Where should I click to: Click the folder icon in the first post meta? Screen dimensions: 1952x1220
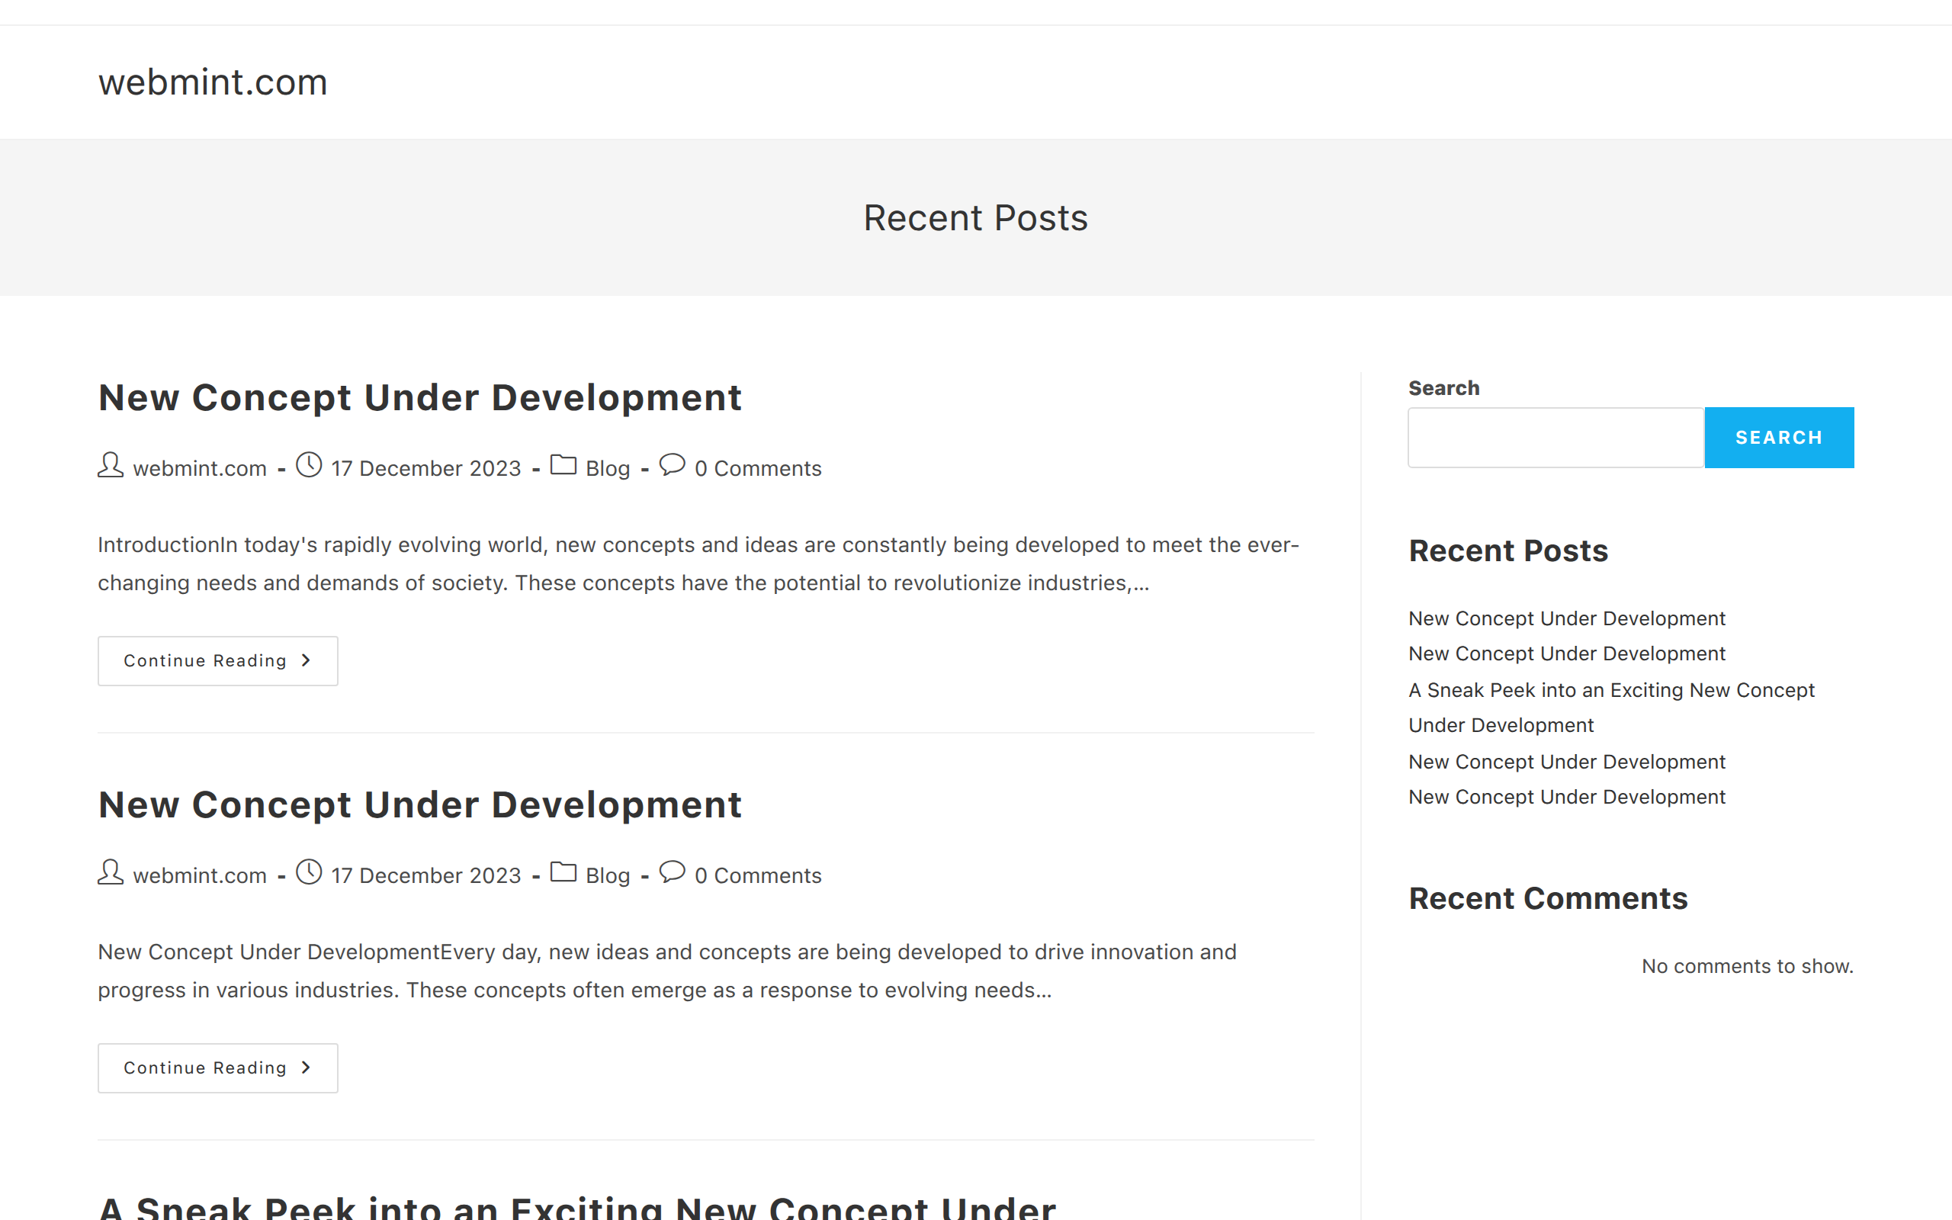click(x=563, y=466)
